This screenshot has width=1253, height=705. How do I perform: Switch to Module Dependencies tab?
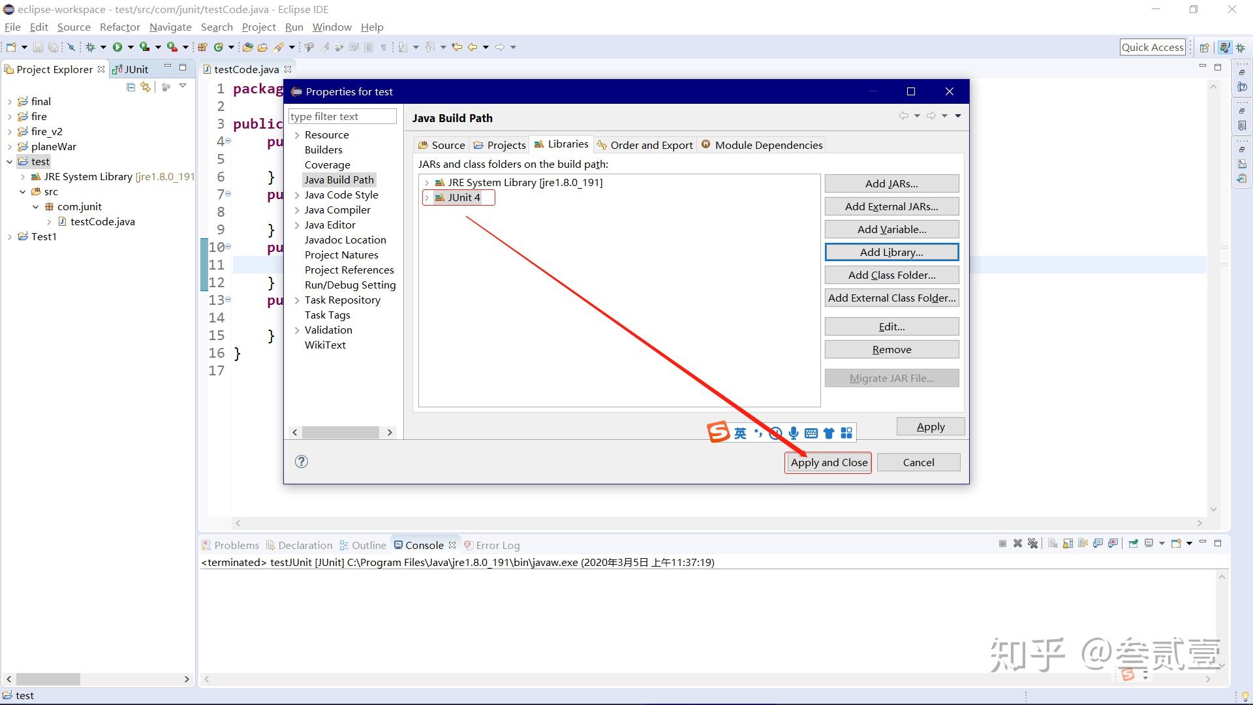coord(762,145)
